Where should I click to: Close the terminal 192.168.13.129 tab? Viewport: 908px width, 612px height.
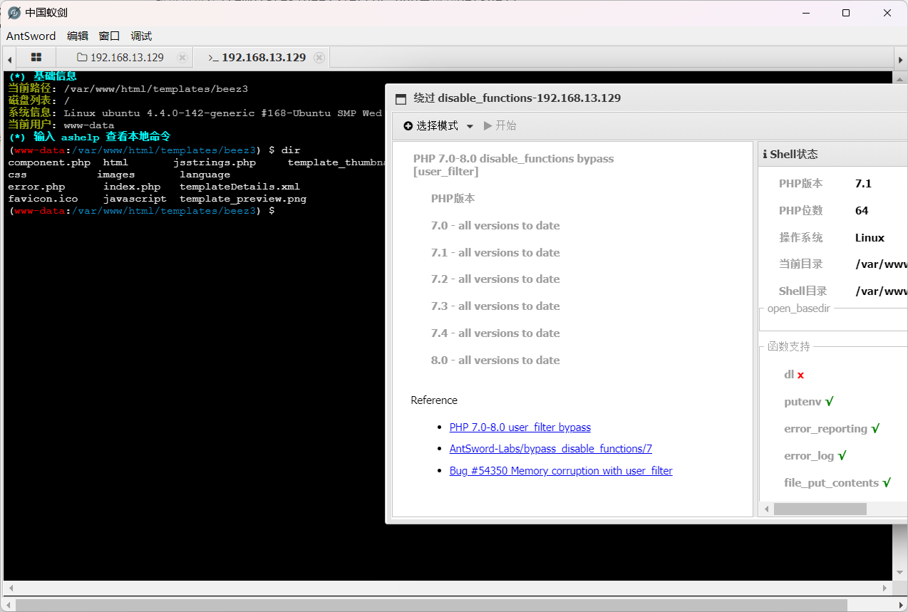319,58
